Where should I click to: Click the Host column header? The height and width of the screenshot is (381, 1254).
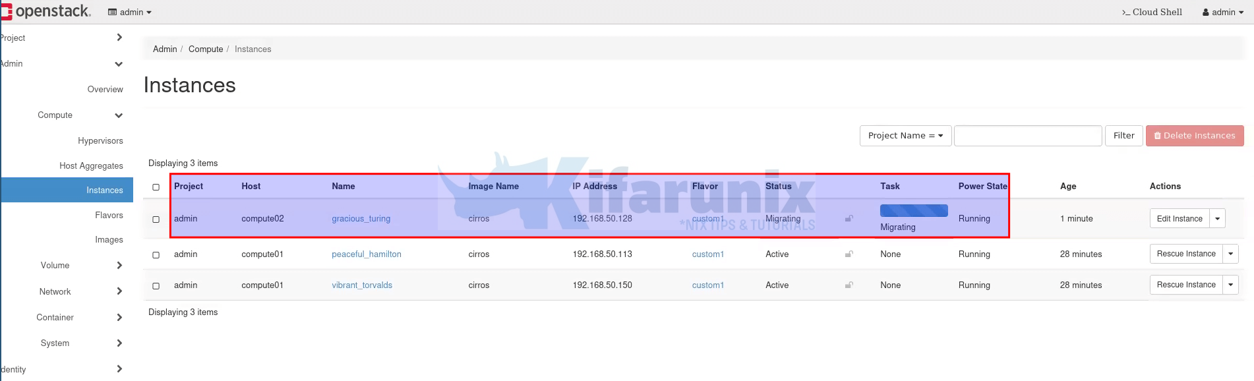pos(251,187)
